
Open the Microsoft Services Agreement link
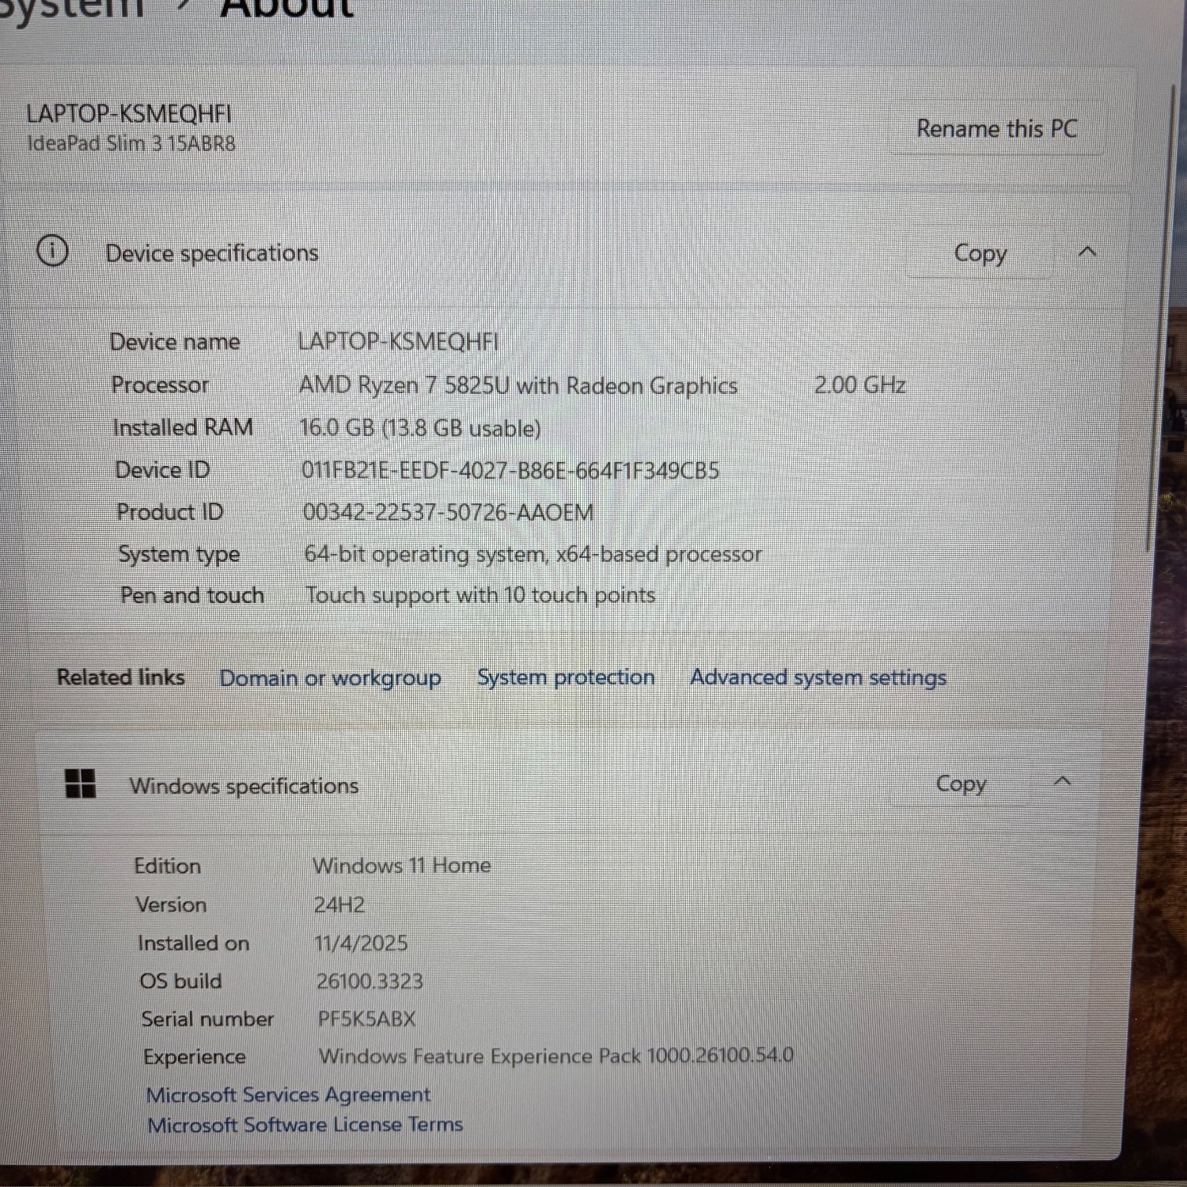[288, 1094]
